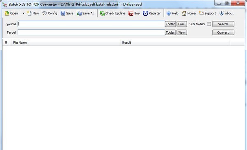
Task: Choose Save As in toolbar
Action: tap(85, 14)
